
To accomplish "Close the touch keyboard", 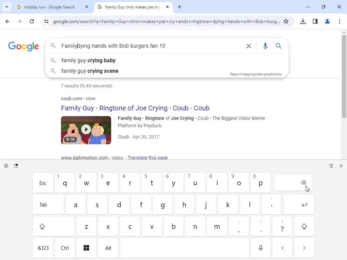I will click(341, 166).
